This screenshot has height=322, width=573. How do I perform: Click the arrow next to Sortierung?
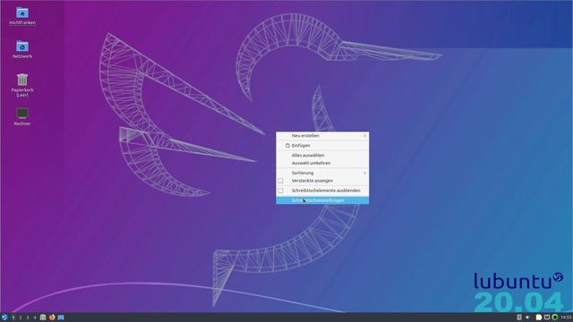[x=364, y=173]
